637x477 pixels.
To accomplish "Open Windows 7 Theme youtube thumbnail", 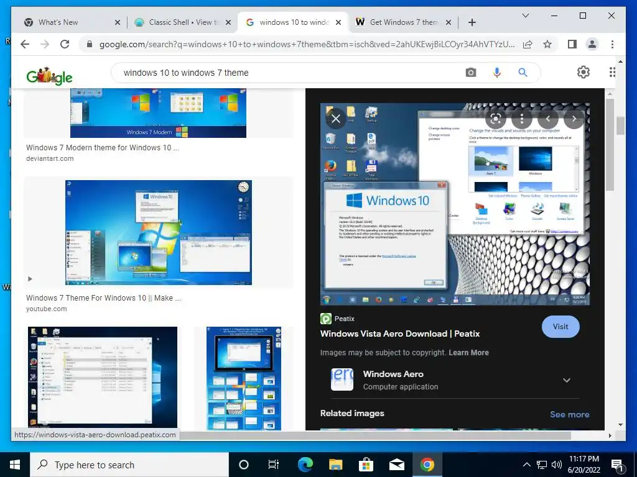I will (x=159, y=232).
